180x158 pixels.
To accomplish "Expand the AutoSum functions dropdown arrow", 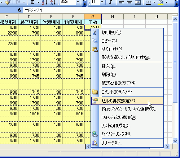I will coord(38,2).
